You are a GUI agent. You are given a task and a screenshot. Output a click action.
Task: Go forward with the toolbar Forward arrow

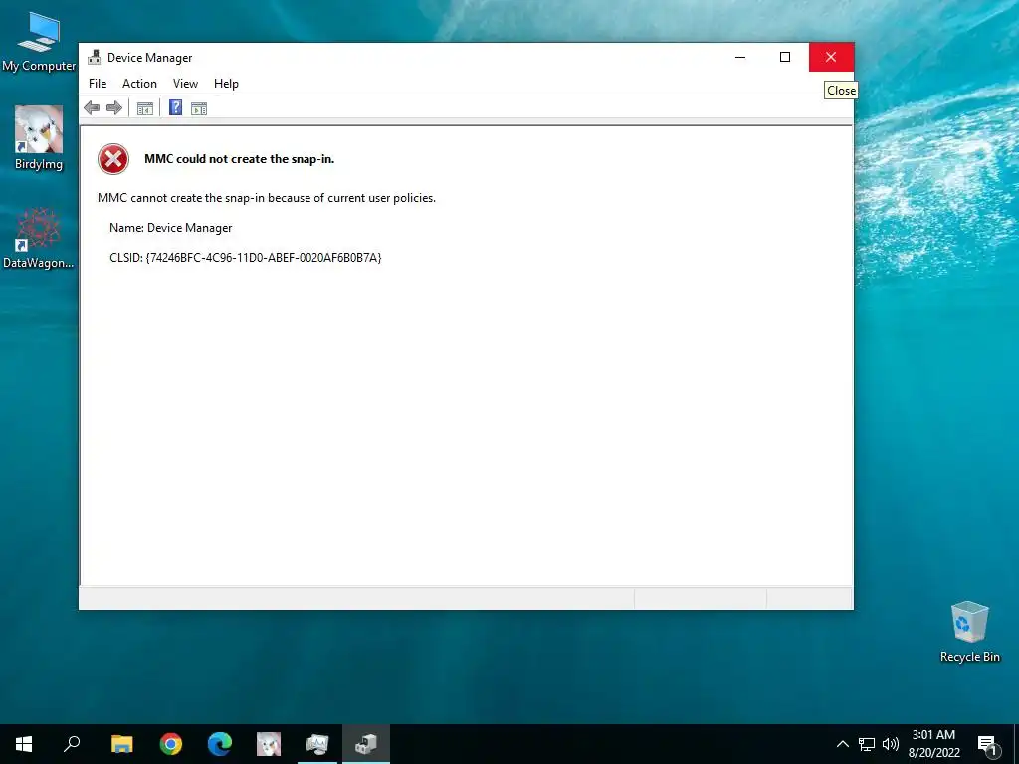click(x=114, y=108)
